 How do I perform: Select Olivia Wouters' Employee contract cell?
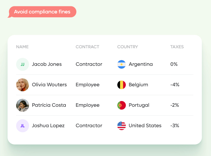(x=87, y=85)
